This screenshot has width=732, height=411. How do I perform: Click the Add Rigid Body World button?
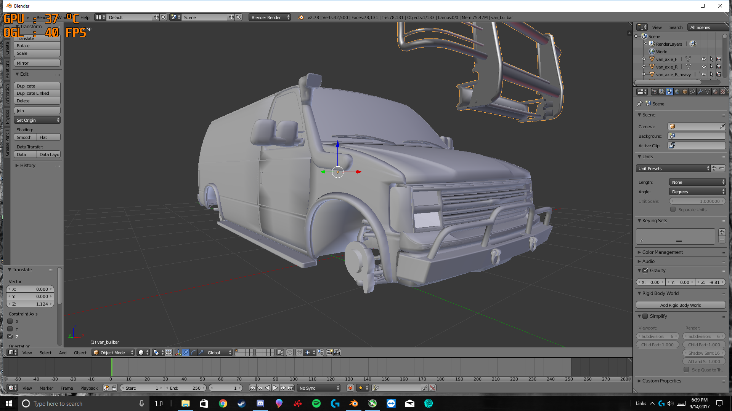(681, 305)
